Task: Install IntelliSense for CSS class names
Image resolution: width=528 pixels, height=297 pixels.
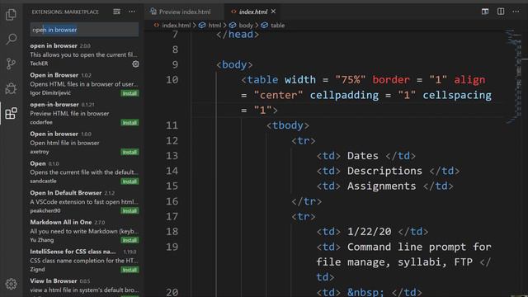Action: pyautogui.click(x=130, y=270)
